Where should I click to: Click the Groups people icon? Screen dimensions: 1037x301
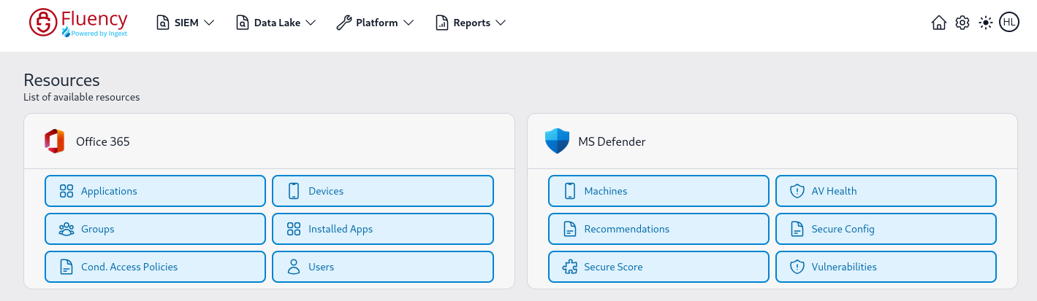tap(67, 229)
